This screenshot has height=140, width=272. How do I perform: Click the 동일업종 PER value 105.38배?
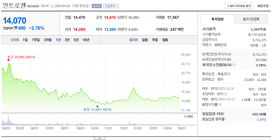[x=259, y=114]
